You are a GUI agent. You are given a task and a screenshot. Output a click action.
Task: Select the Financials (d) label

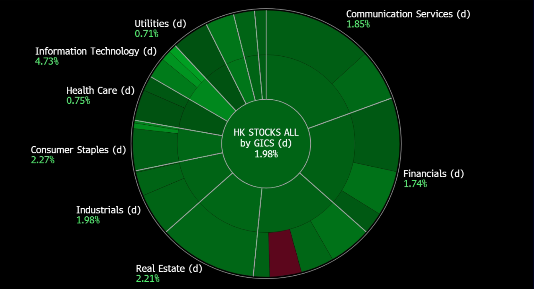pos(433,174)
